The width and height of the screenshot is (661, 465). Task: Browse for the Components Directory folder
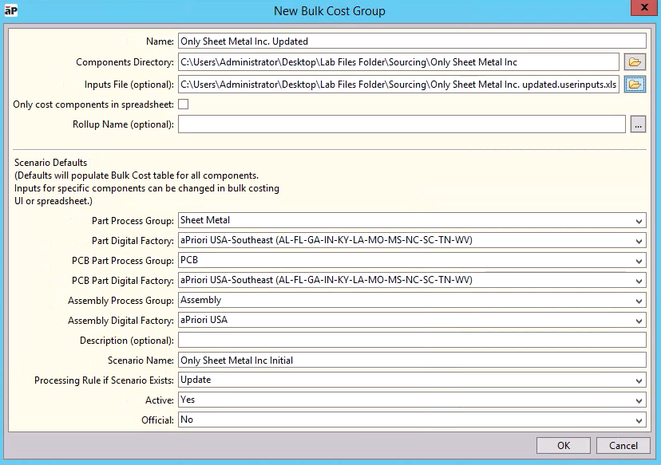point(635,62)
